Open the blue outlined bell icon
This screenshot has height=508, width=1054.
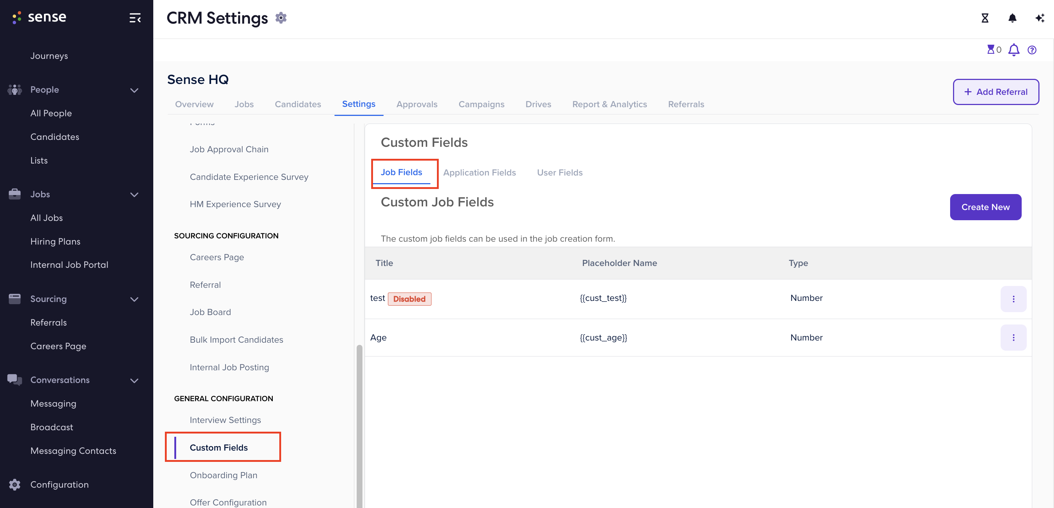tap(1013, 50)
